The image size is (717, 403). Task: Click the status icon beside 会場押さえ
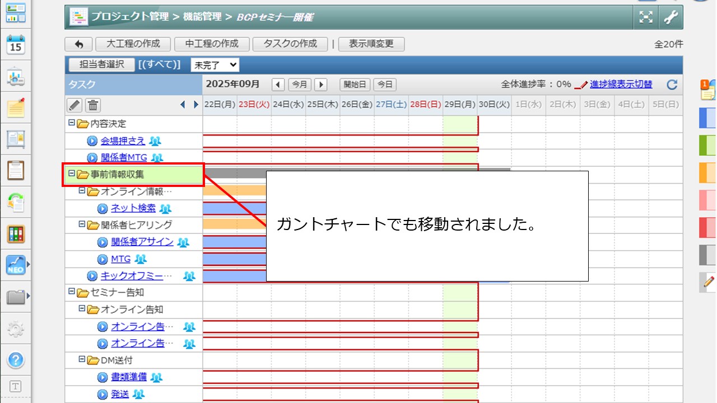tap(92, 141)
